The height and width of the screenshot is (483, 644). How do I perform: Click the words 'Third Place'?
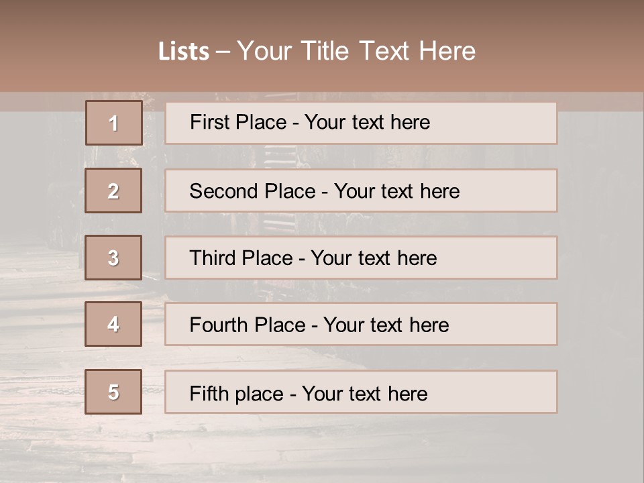pos(241,258)
